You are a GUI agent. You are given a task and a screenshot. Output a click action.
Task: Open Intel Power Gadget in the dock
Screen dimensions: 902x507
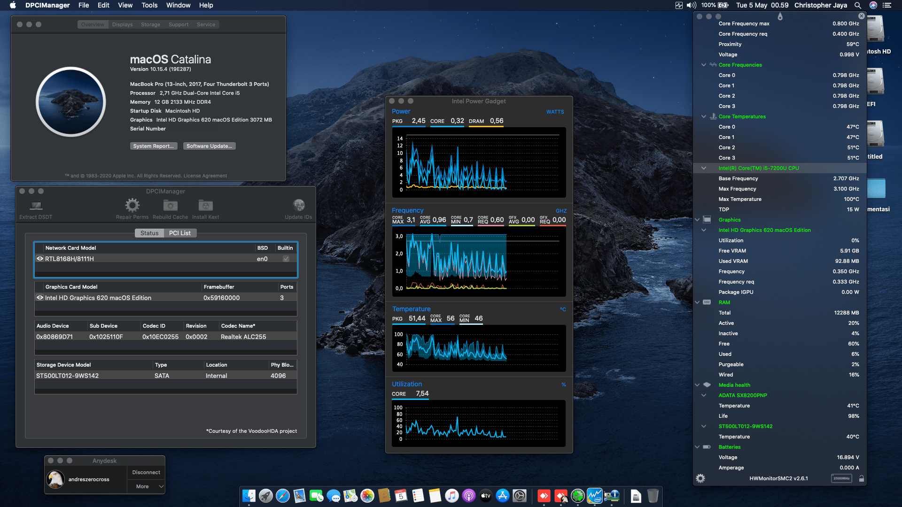click(595, 496)
